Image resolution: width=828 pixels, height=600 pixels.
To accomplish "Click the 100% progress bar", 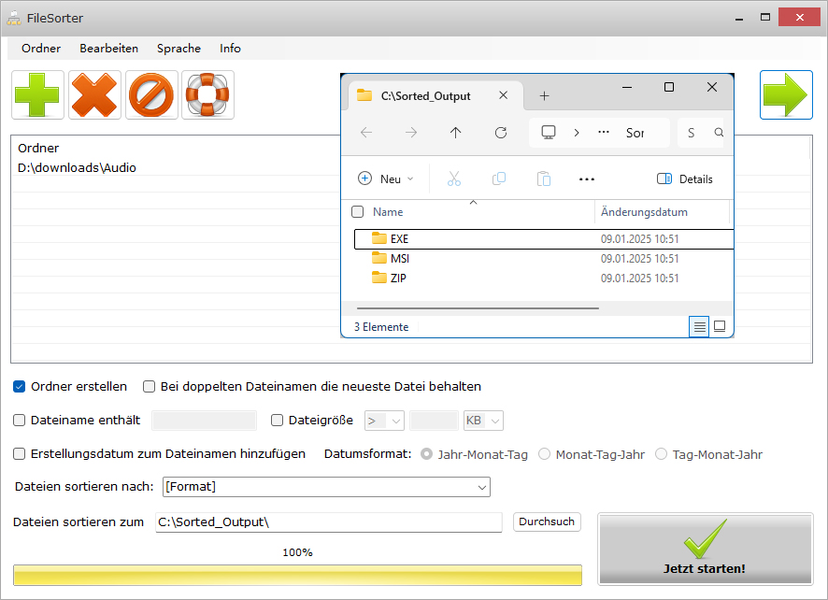I will tap(297, 575).
